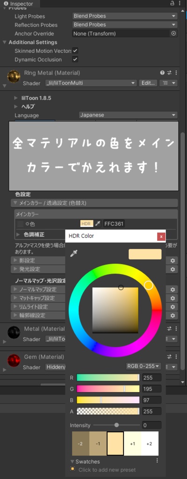Open gear menu for ノーマルマップ設定
This screenshot has height=479, width=187.
[x=173, y=289]
